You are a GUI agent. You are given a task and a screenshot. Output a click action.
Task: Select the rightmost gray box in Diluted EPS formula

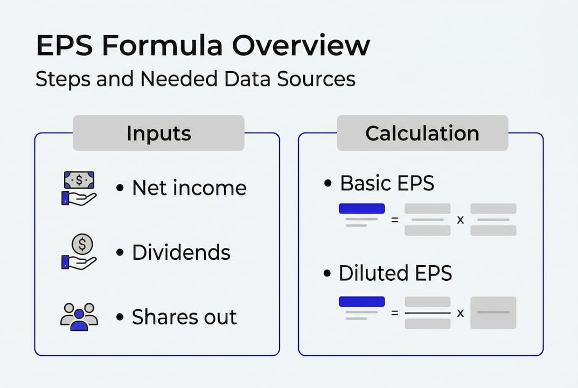pos(493,313)
